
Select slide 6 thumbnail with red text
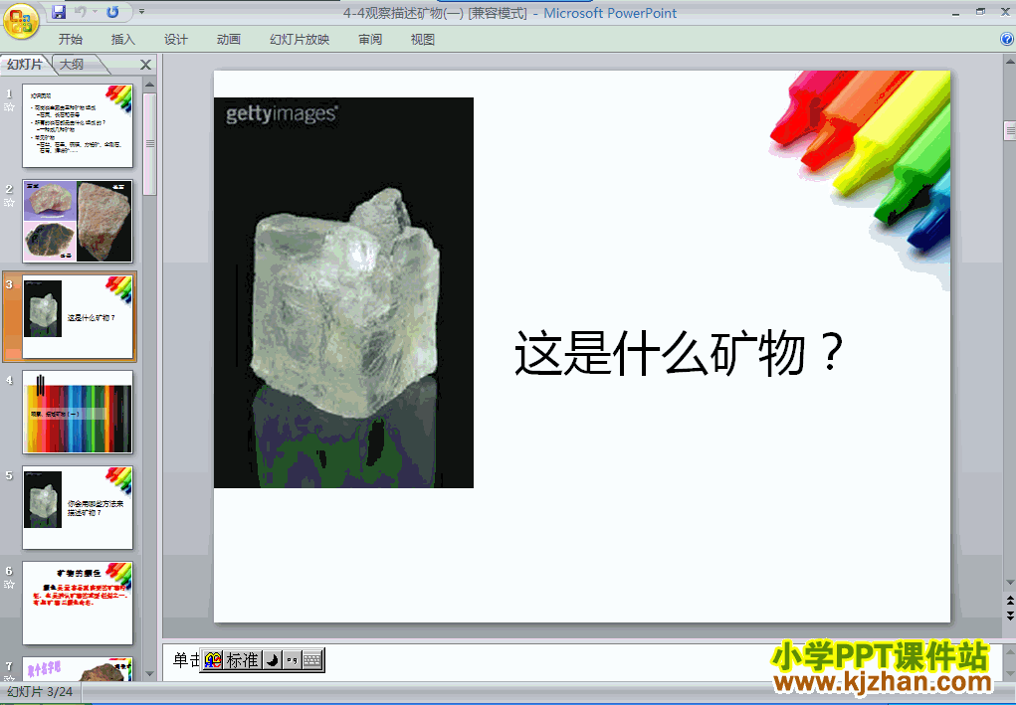coord(78,603)
